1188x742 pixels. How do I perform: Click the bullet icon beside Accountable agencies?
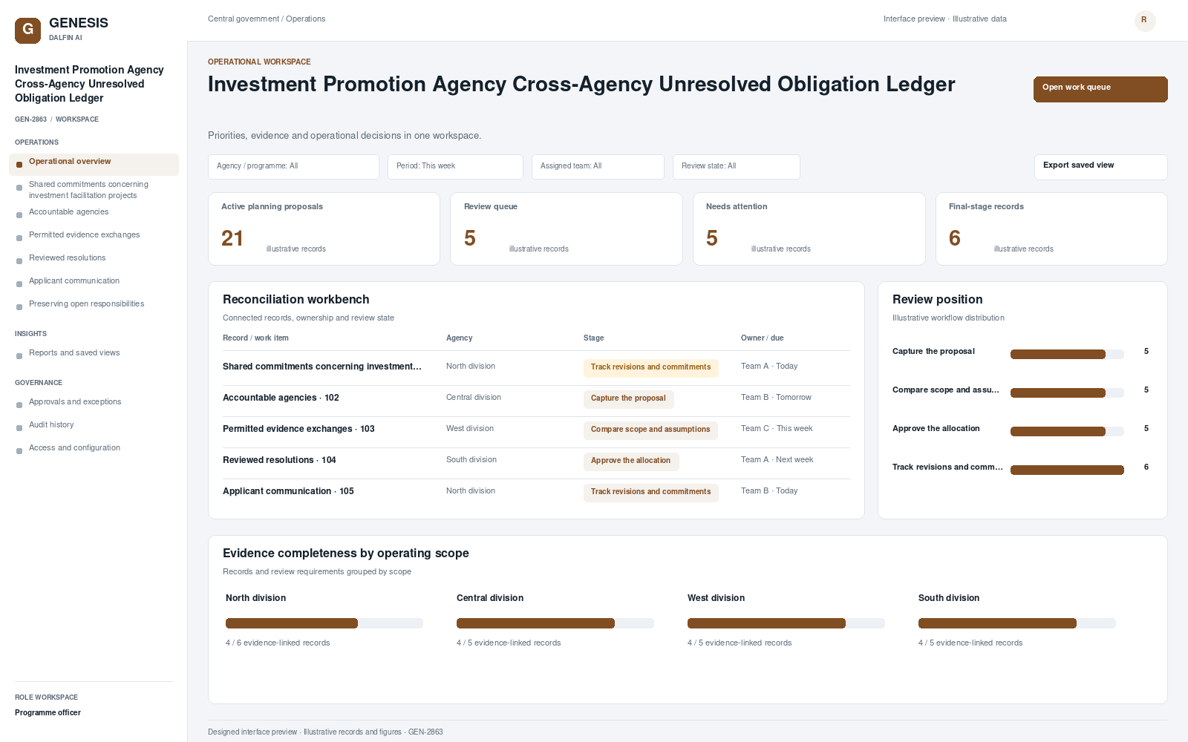19,215
